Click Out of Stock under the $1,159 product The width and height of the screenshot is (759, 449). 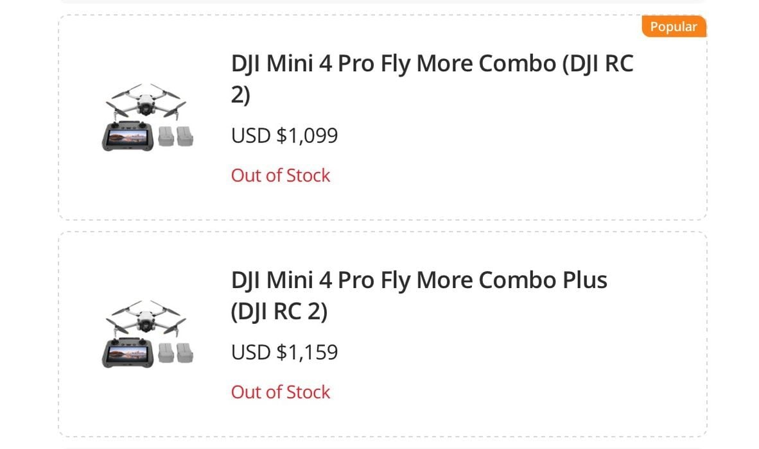pyautogui.click(x=281, y=393)
